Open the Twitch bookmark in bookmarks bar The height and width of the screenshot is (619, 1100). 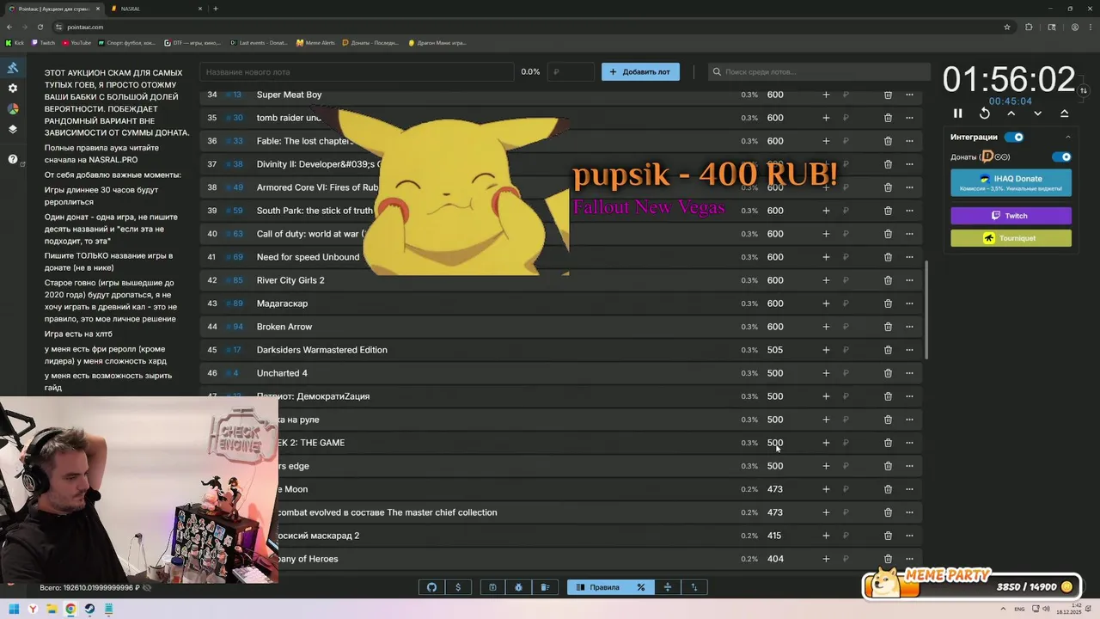click(43, 42)
